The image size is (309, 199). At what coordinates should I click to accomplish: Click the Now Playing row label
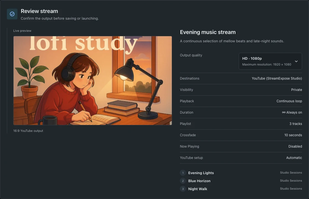pos(189,146)
